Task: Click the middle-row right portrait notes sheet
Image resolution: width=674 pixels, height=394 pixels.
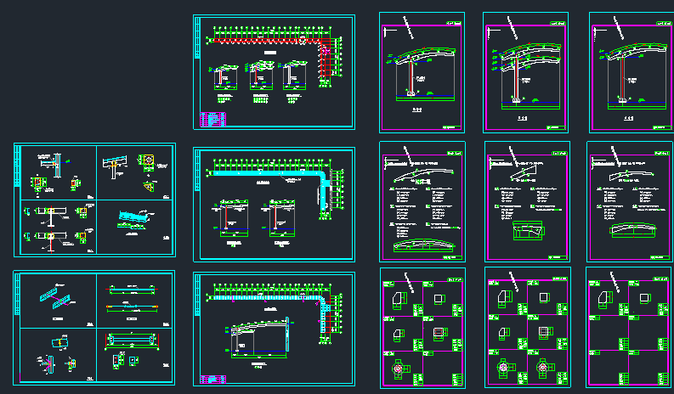Action: pos(628,202)
